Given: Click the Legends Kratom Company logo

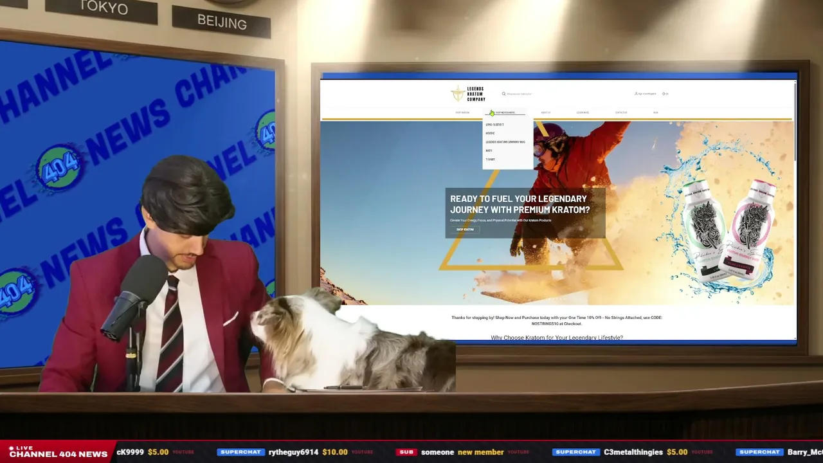Looking at the screenshot, I should click(x=468, y=94).
